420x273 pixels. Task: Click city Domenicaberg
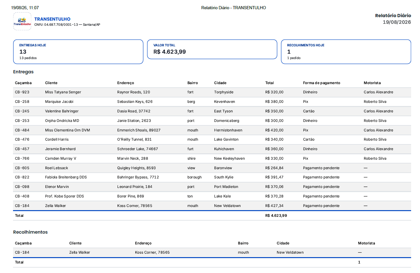coord(227,121)
